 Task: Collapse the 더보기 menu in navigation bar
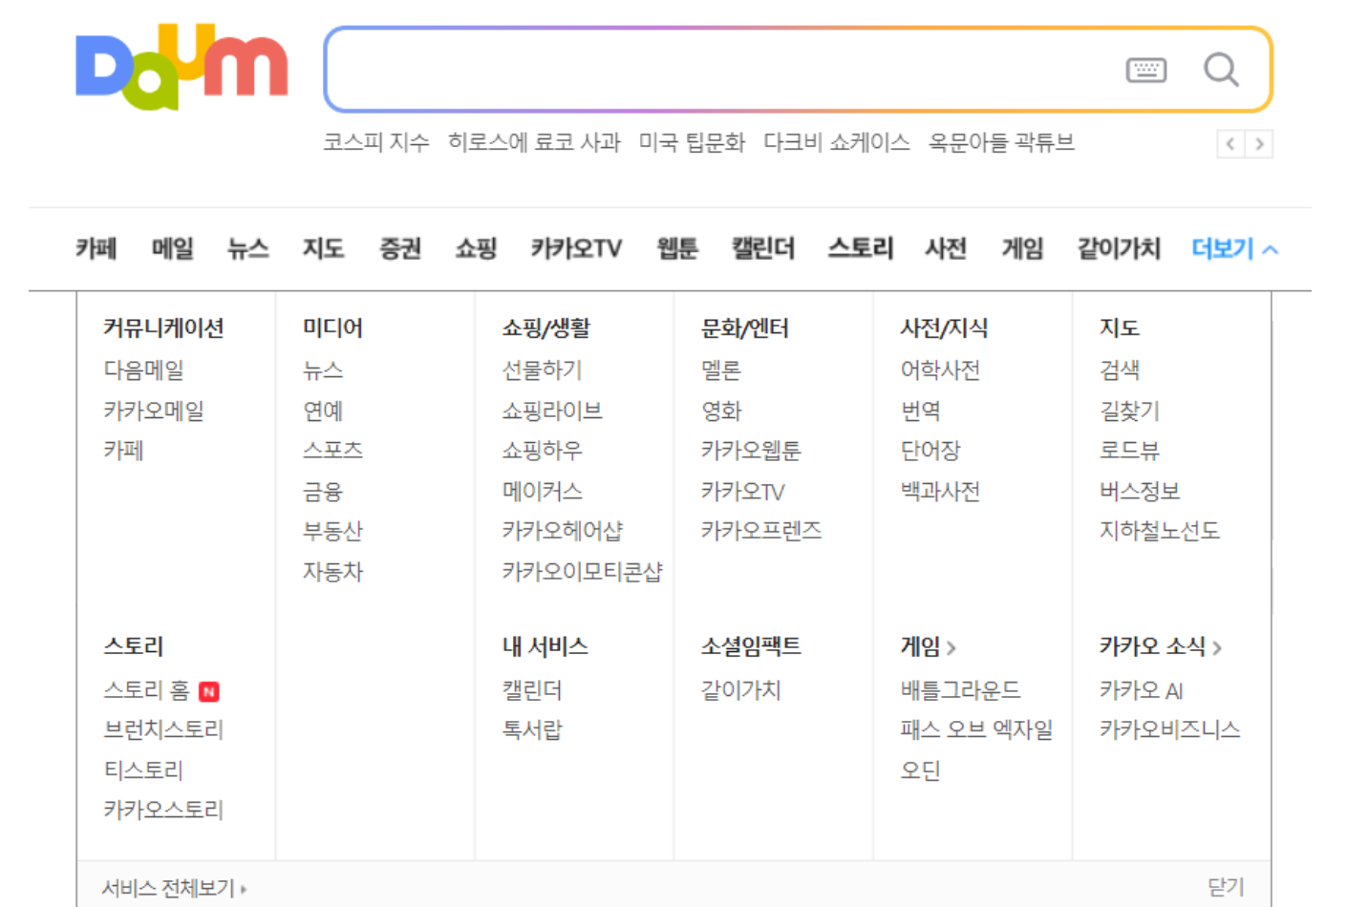click(1234, 249)
